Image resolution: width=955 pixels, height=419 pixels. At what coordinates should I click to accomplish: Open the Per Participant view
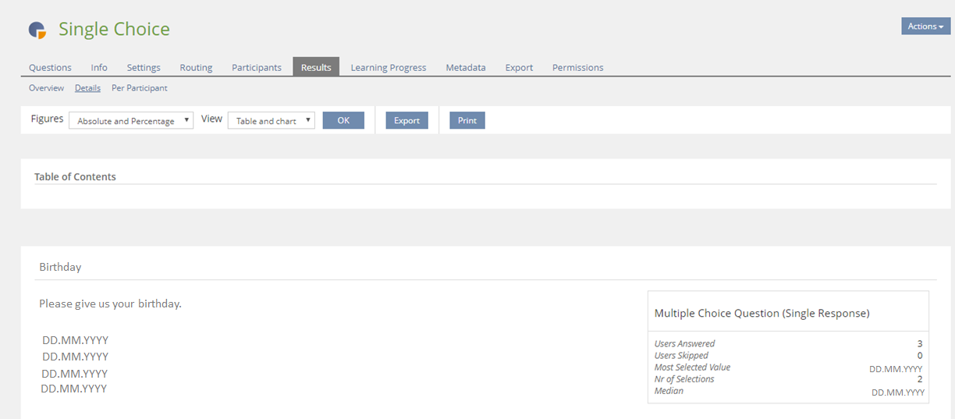coord(140,88)
